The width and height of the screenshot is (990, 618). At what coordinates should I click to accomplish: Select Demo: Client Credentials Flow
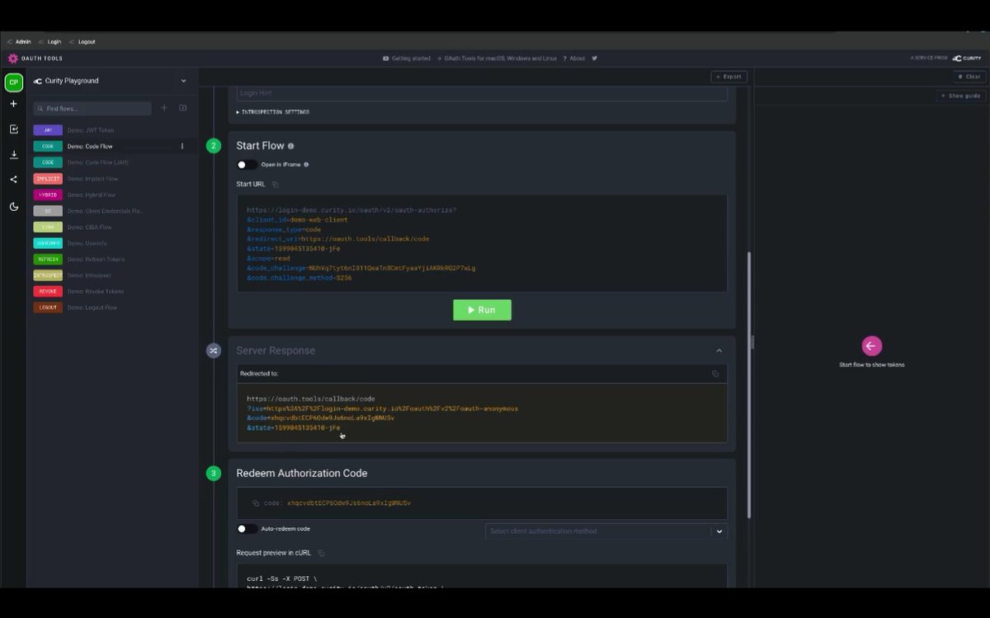[x=105, y=211]
